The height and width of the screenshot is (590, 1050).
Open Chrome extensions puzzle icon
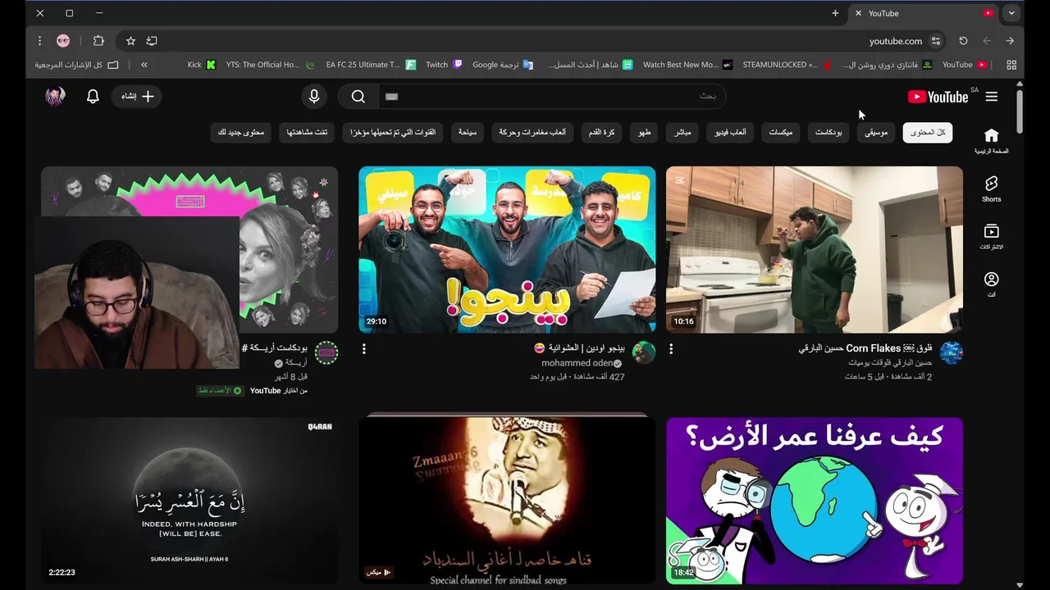click(x=98, y=41)
